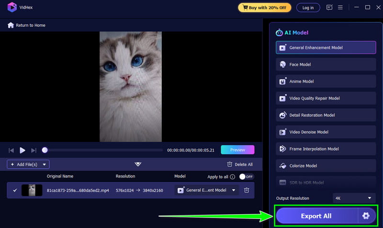Viewport: 383px width, 228px height.
Task: Click the file name 81ca1873-259a...680da5ed2.mp4
Action: [78, 190]
